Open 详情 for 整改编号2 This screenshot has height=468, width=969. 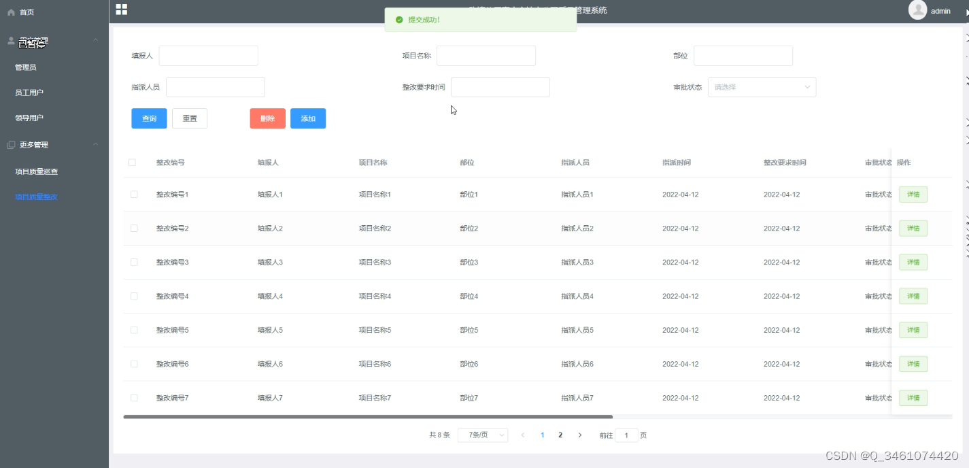913,229
